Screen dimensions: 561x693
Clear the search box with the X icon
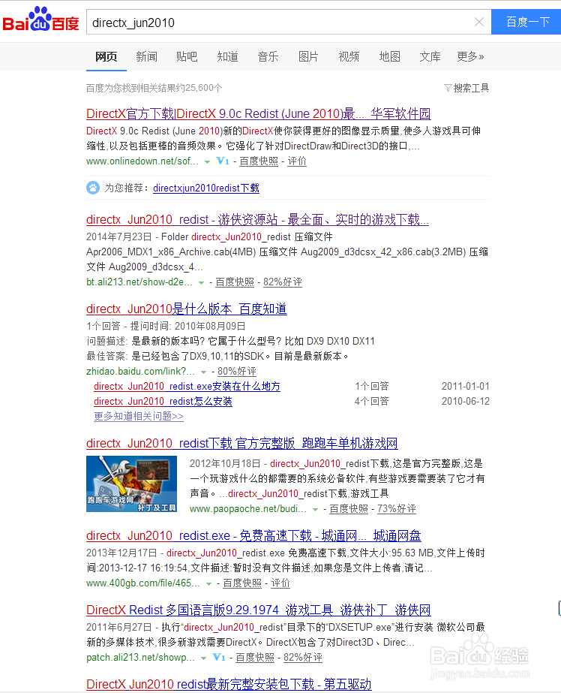click(479, 22)
